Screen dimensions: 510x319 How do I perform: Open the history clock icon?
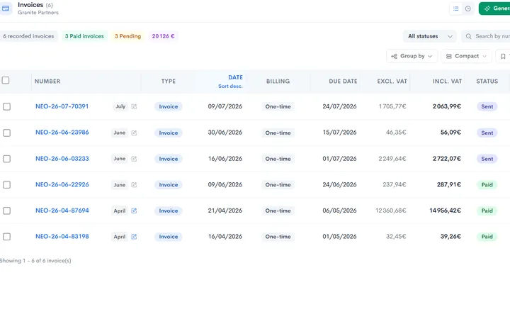[467, 9]
